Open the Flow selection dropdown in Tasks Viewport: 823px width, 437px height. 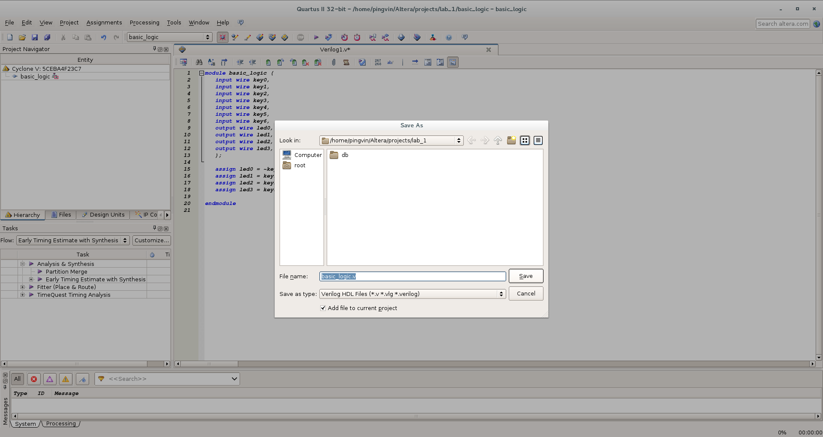73,240
